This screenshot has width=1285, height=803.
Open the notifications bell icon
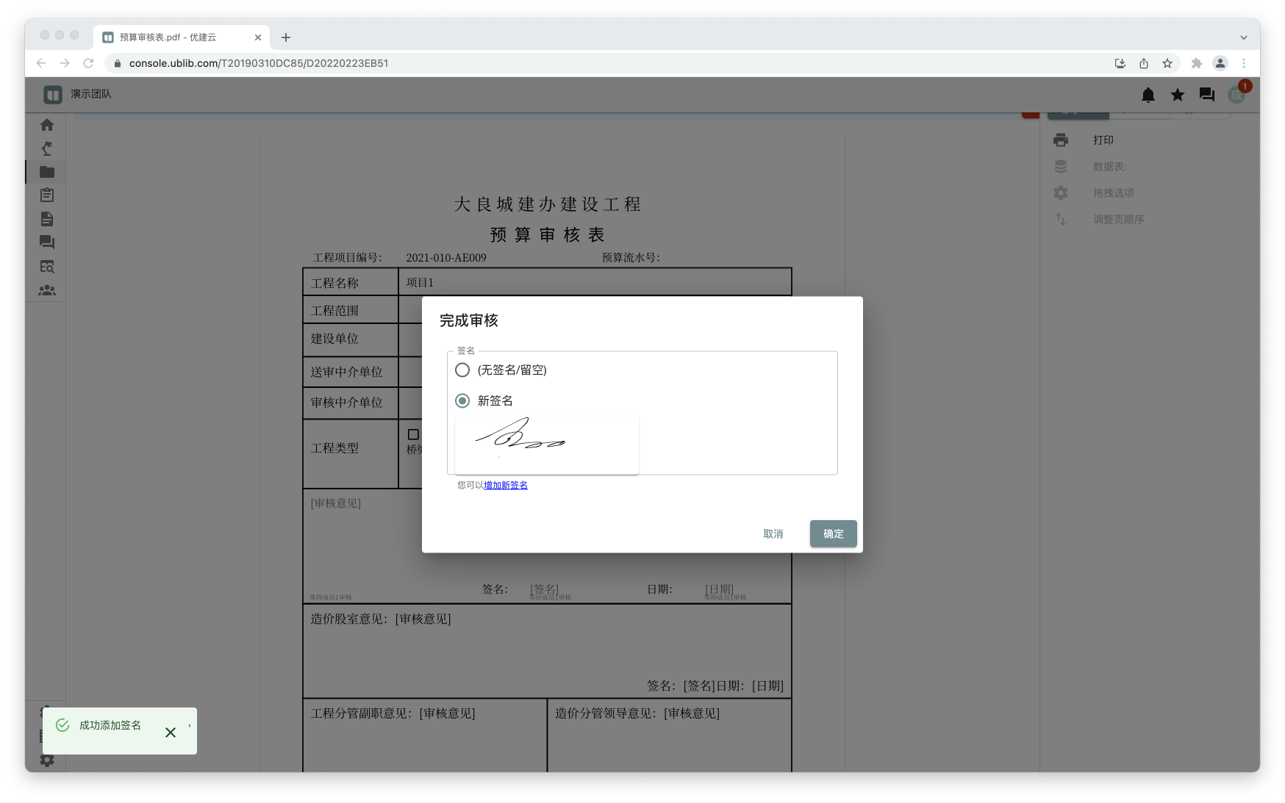[x=1148, y=95]
